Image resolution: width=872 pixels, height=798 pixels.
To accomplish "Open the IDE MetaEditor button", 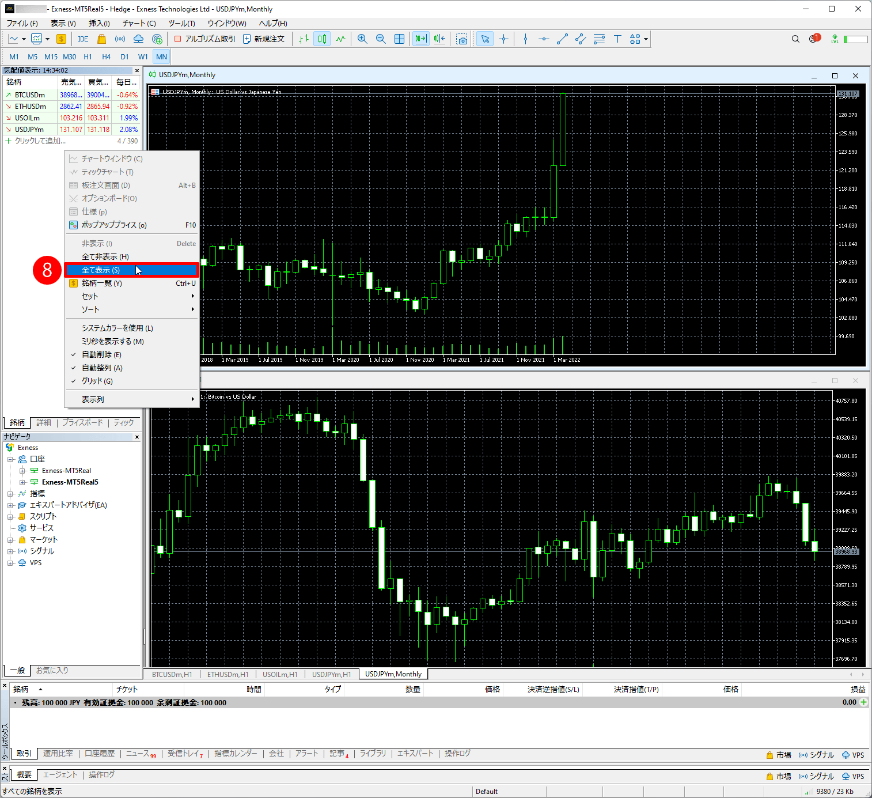I will [83, 39].
